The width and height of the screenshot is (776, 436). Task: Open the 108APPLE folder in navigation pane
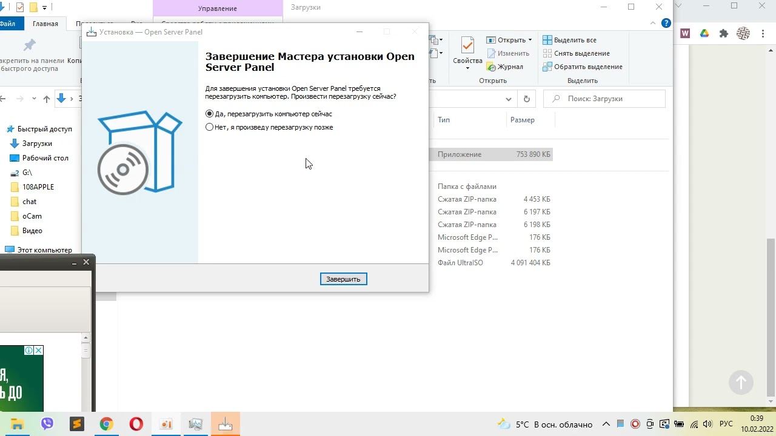(x=33, y=187)
